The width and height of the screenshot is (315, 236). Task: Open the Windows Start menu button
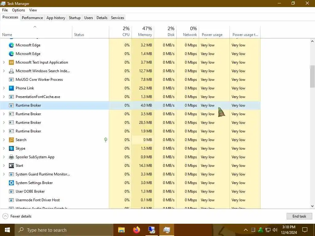(7, 230)
